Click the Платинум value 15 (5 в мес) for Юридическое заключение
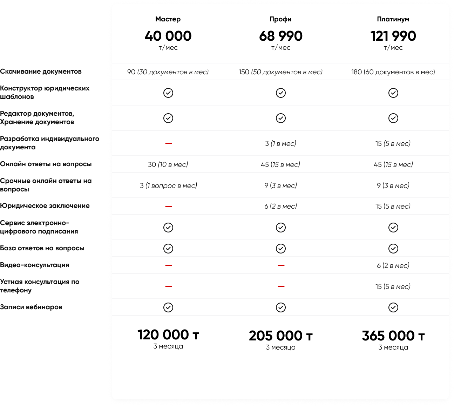Screen dimensions: 454x406 [393, 207]
